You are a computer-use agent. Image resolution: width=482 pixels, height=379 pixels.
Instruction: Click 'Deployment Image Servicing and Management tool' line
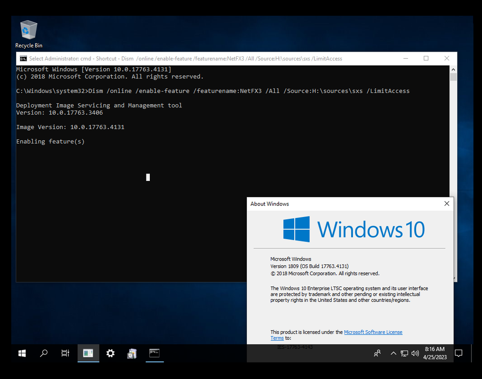pos(99,106)
